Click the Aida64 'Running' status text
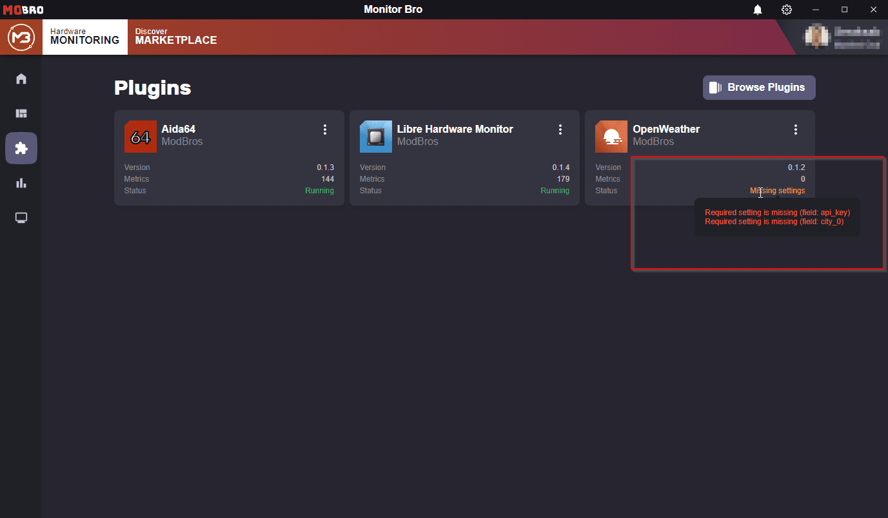This screenshot has height=518, width=888. 319,191
